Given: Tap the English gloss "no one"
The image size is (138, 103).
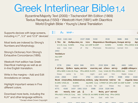Looking at the screenshot, I should [x=89, y=86].
